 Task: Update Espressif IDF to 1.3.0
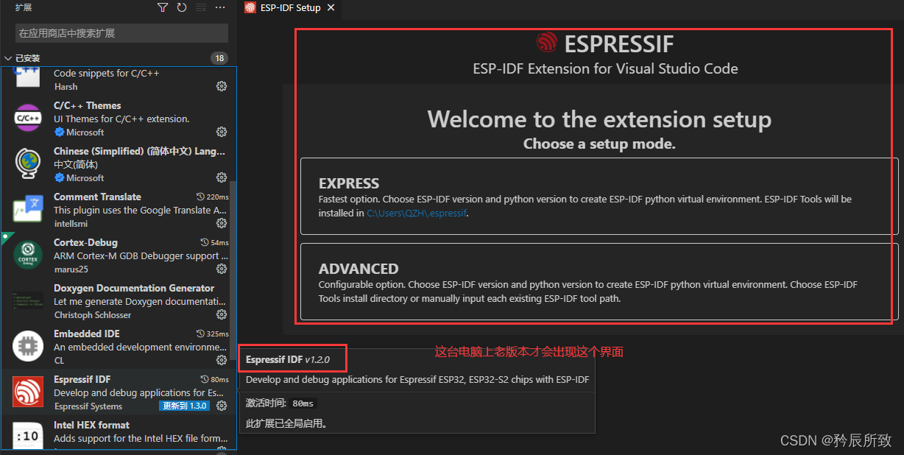185,406
